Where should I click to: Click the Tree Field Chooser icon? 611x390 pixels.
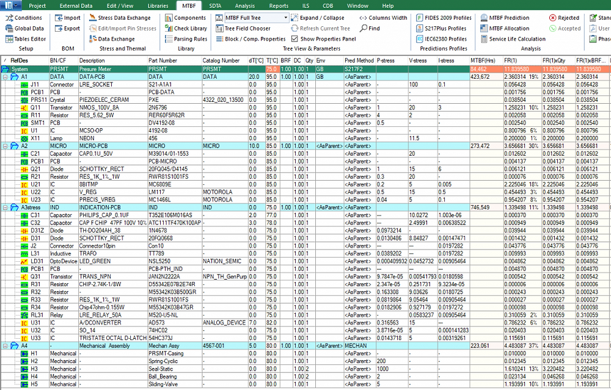(246, 28)
